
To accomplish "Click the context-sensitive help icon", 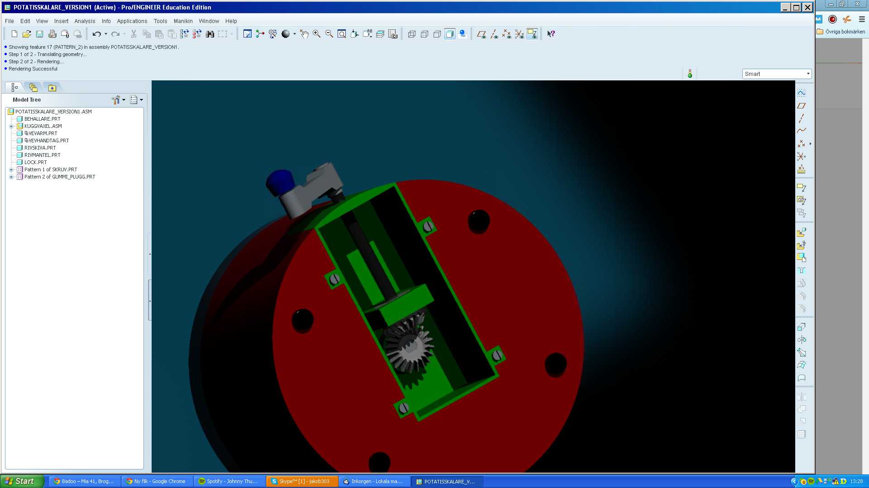I will [551, 34].
